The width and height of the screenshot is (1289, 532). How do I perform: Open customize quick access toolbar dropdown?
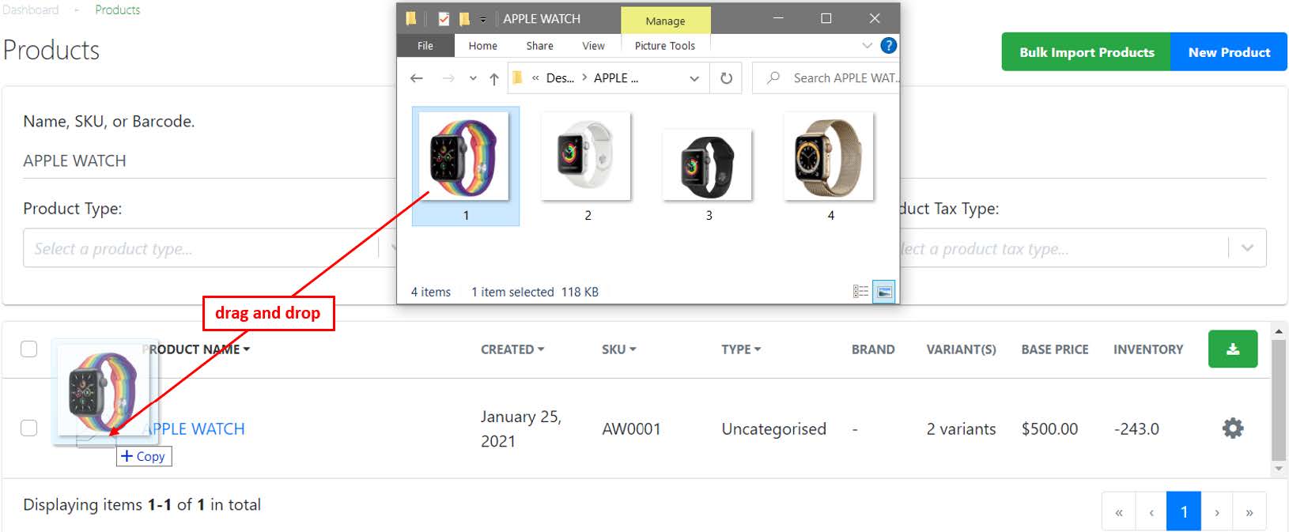[x=483, y=19]
